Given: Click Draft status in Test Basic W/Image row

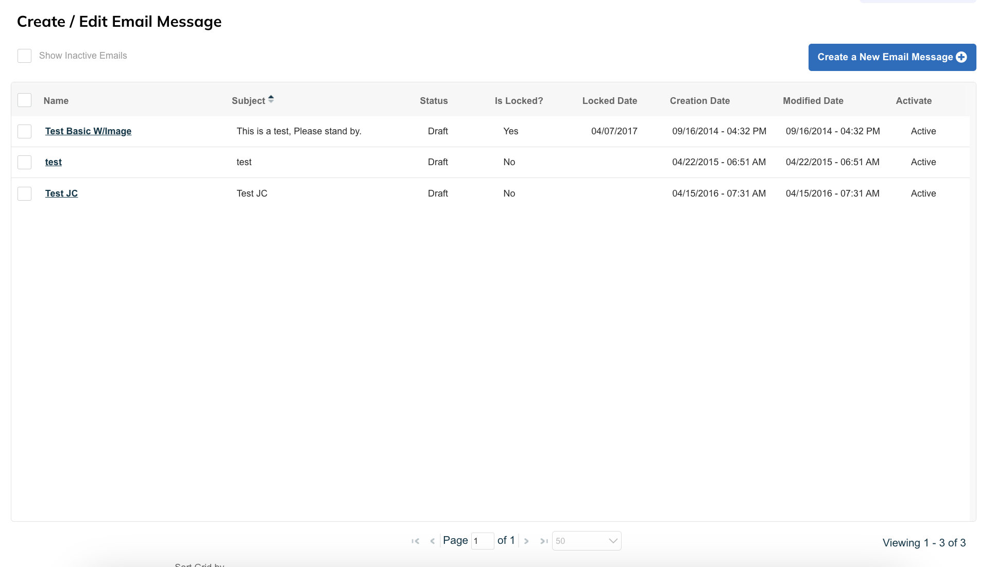Looking at the screenshot, I should pos(438,131).
